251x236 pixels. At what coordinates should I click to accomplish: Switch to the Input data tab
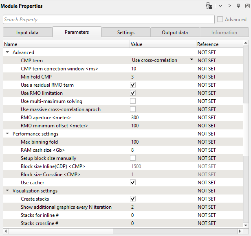tap(28, 33)
